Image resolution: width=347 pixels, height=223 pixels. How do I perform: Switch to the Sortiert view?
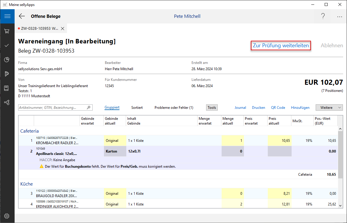click(x=137, y=108)
